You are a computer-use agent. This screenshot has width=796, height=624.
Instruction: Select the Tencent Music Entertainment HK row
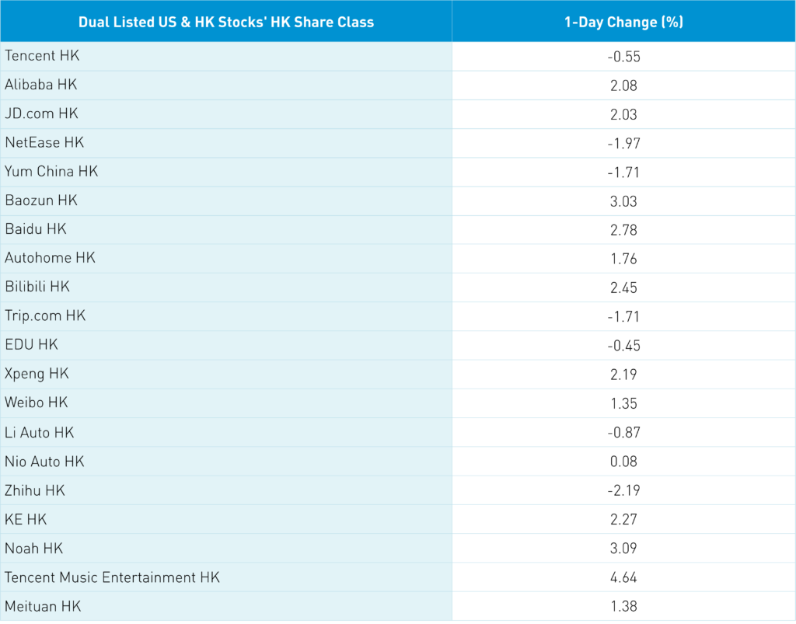pos(113,577)
